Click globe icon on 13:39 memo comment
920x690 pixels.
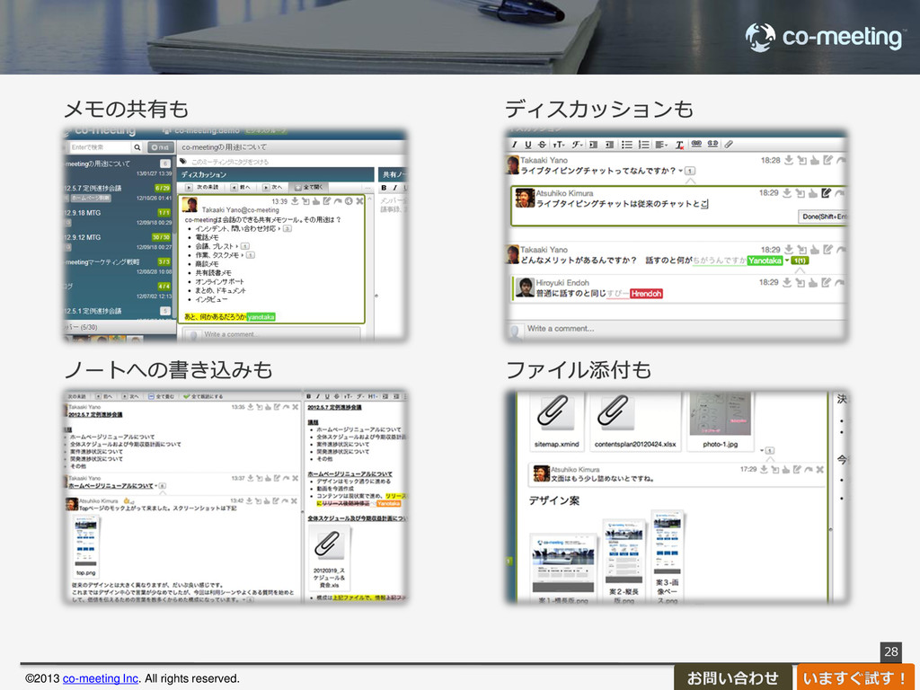349,201
